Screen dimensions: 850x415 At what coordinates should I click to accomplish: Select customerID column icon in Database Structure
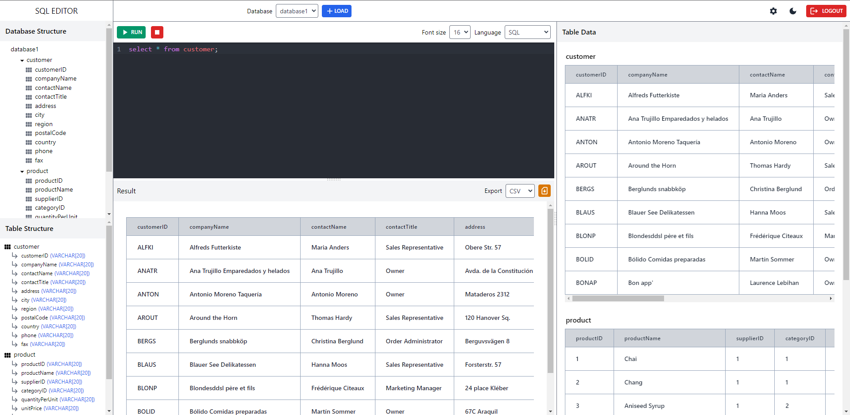tap(29, 70)
